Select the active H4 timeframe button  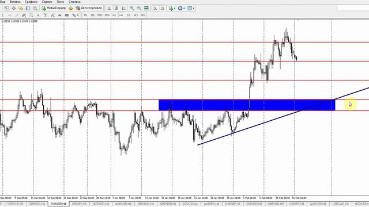pyautogui.click(x=121, y=15)
